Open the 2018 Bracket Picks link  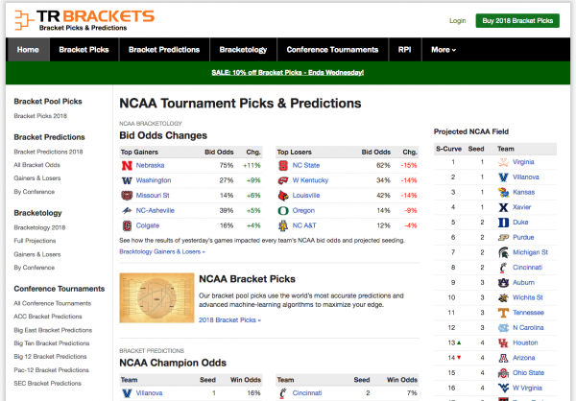pyautogui.click(x=230, y=319)
